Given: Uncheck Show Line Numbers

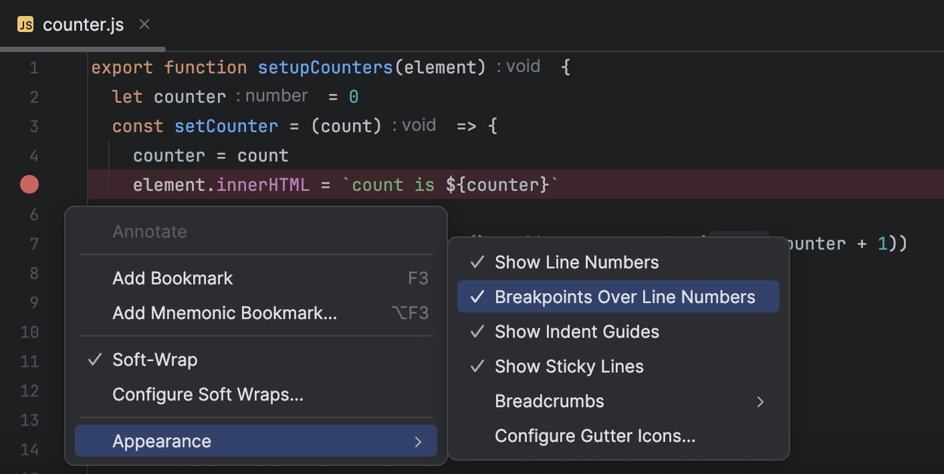Looking at the screenshot, I should [576, 262].
